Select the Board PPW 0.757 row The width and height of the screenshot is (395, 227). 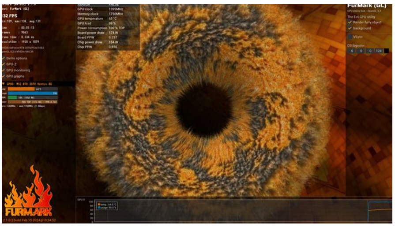(108, 37)
